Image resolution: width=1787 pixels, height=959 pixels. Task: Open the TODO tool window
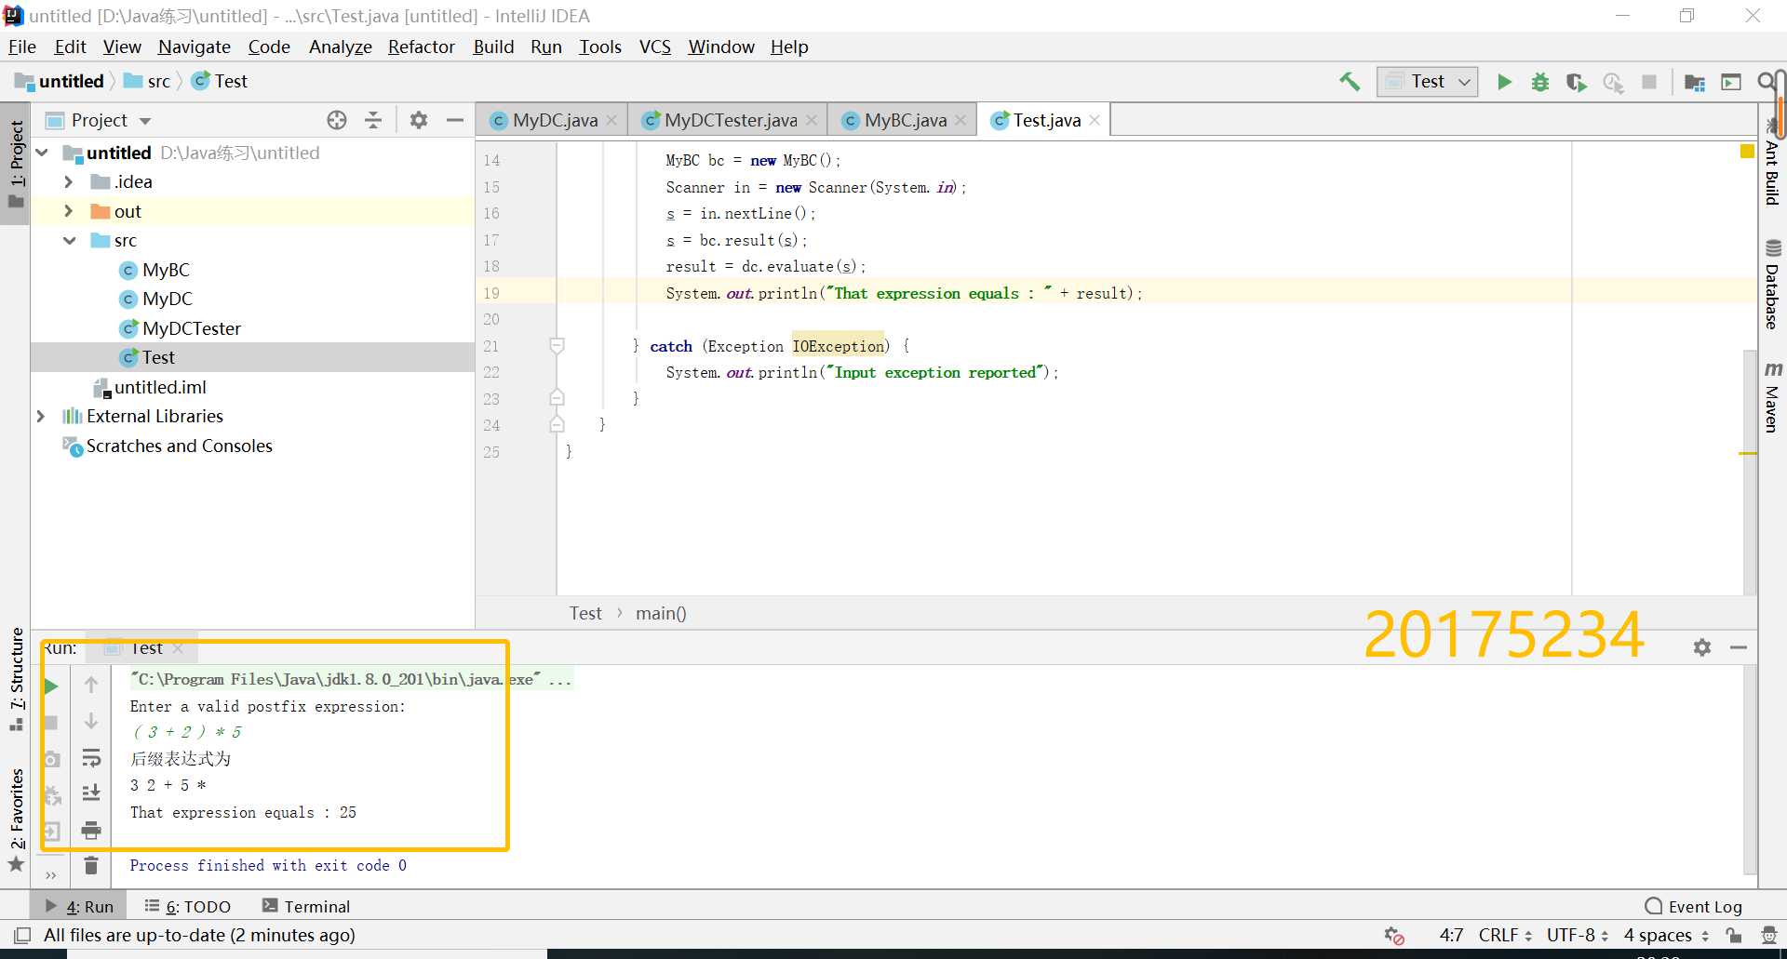tap(188, 906)
